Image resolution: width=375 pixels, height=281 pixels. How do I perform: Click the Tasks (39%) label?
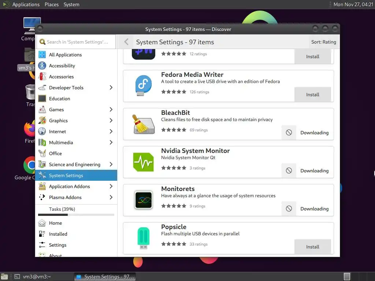tap(62, 209)
